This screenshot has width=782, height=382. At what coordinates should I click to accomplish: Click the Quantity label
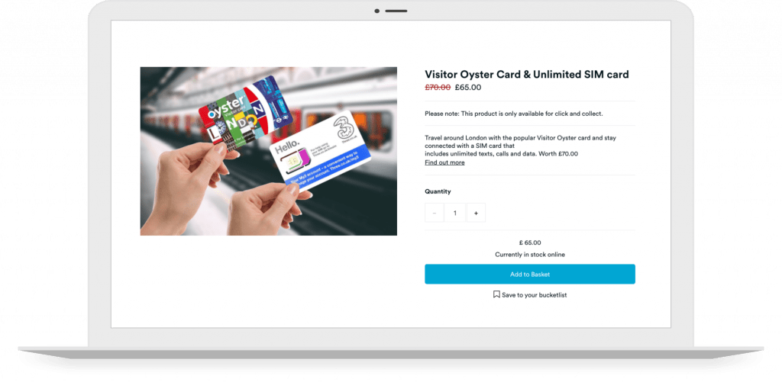[x=438, y=191]
